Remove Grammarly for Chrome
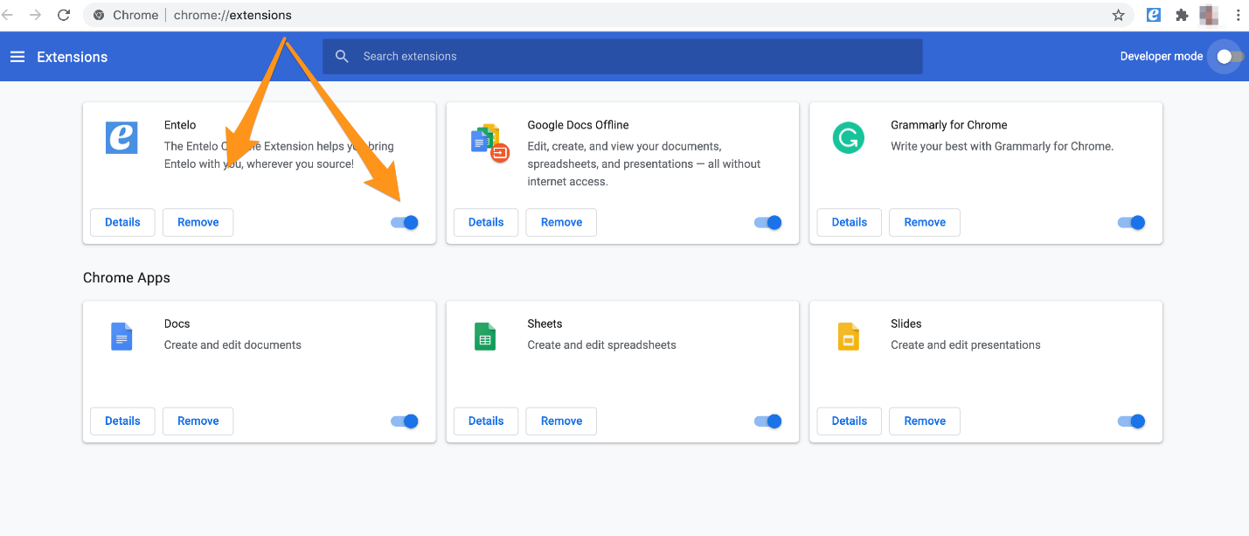Image resolution: width=1249 pixels, height=536 pixels. tap(926, 222)
